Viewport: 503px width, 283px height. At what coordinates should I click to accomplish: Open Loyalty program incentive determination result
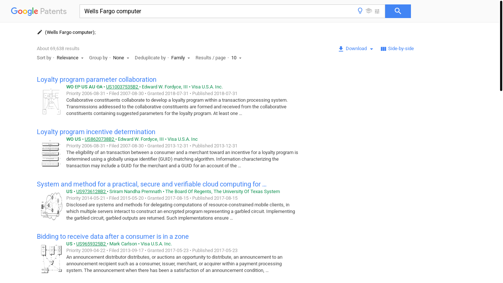click(96, 132)
